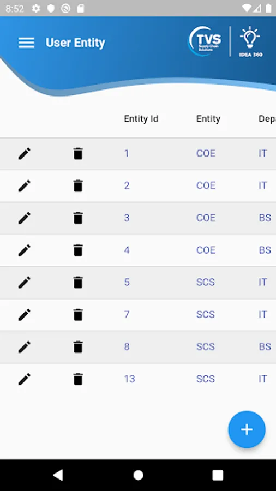276x491 pixels.
Task: Click the Entity Id column header
Action: 141,119
